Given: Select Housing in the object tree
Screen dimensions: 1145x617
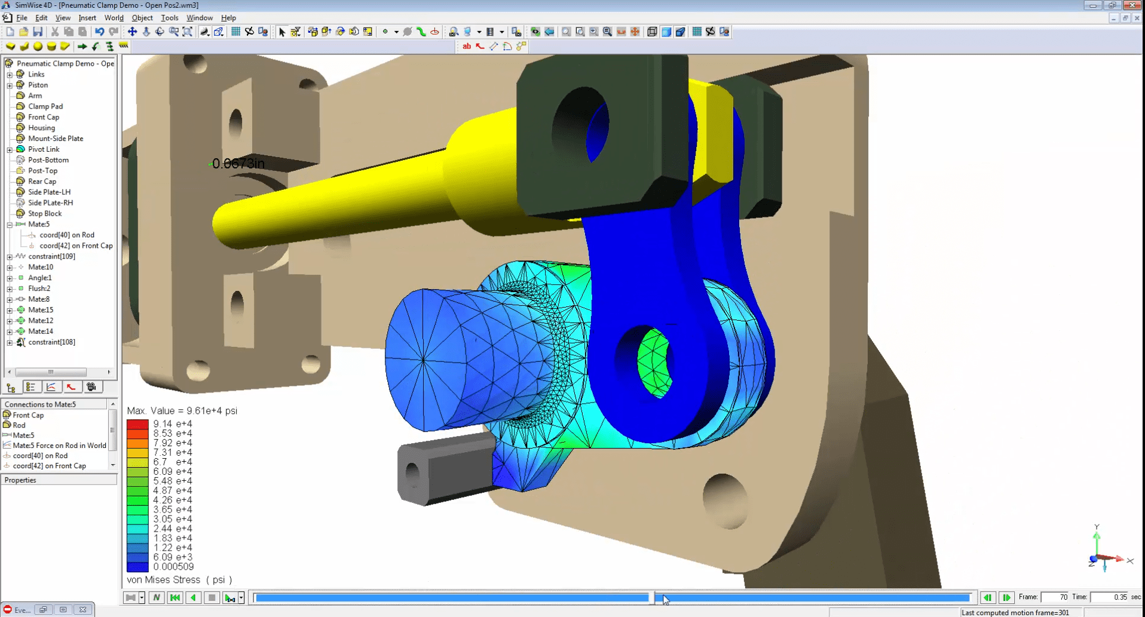Looking at the screenshot, I should point(41,128).
